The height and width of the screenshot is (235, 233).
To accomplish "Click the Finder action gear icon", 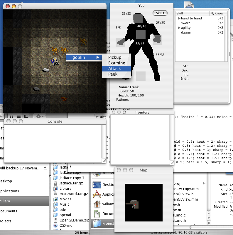I will [x=39, y=116].
